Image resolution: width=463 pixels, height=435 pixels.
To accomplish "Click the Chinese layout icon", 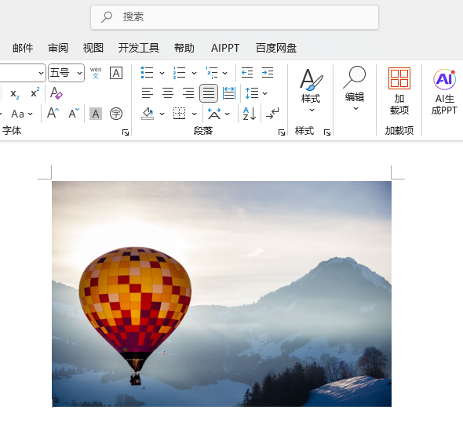I will (x=214, y=114).
